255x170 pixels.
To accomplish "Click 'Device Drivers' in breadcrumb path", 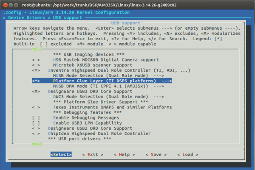I will coord(27,18).
